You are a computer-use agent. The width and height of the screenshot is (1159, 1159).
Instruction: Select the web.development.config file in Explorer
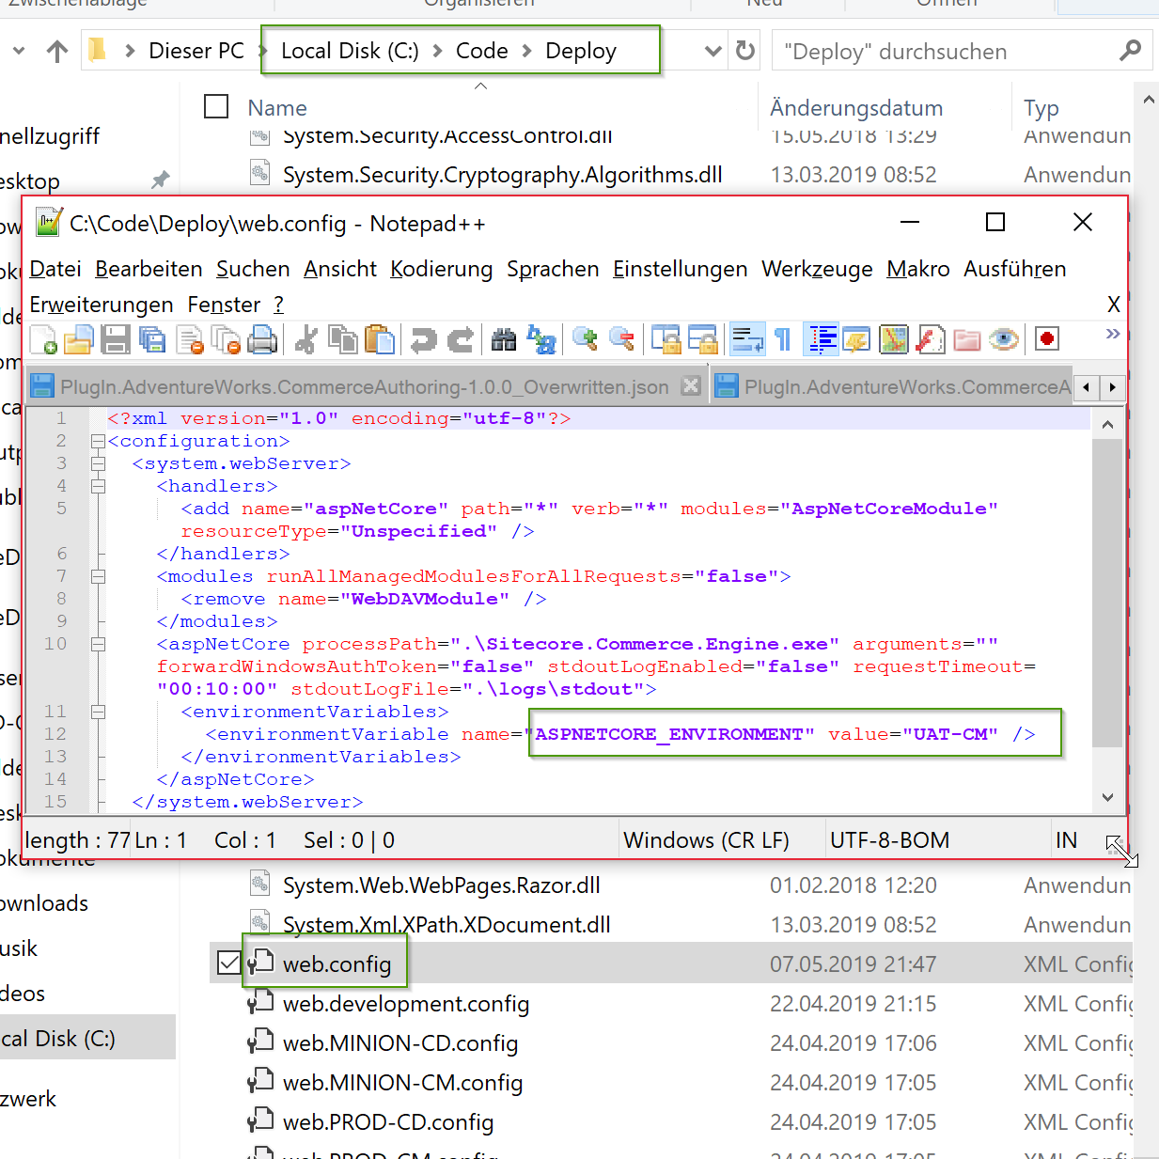(x=406, y=1004)
